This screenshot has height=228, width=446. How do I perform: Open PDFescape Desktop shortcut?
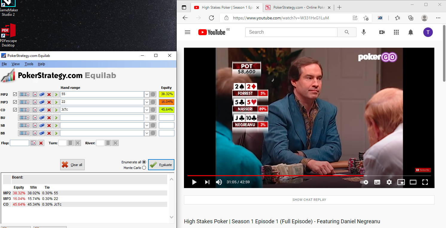8,35
